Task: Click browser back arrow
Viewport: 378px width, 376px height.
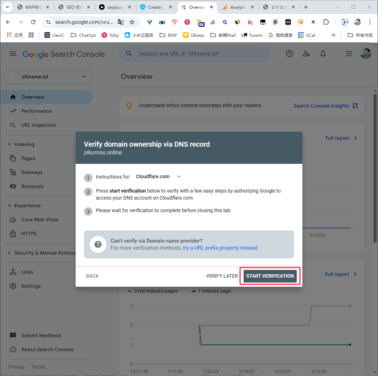Action: click(x=8, y=22)
